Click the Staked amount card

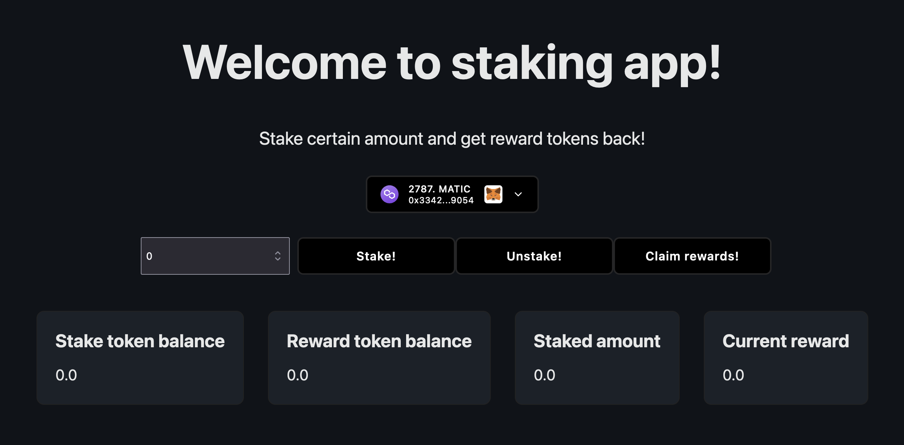[x=597, y=358]
